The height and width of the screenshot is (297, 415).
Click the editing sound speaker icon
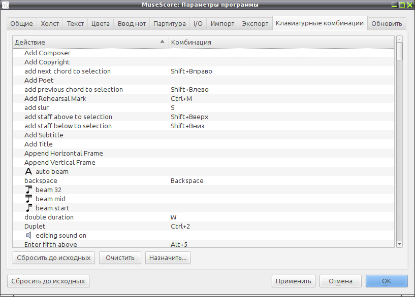(x=28, y=235)
